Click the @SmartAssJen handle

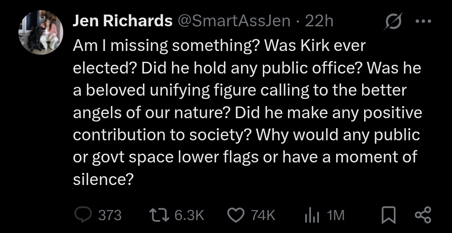234,21
